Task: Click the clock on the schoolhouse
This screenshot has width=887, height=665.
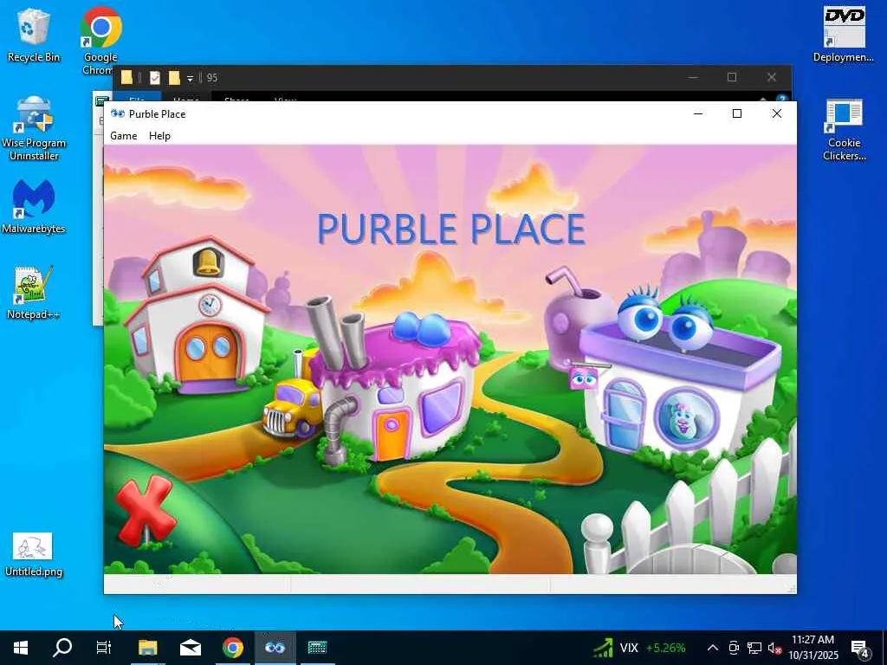Action: [x=210, y=305]
